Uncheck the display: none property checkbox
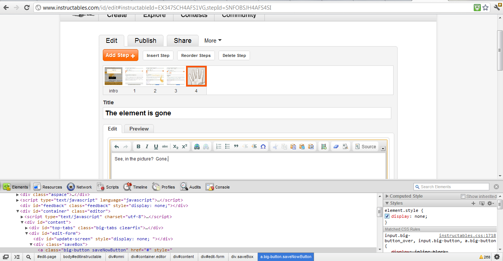 point(387,216)
